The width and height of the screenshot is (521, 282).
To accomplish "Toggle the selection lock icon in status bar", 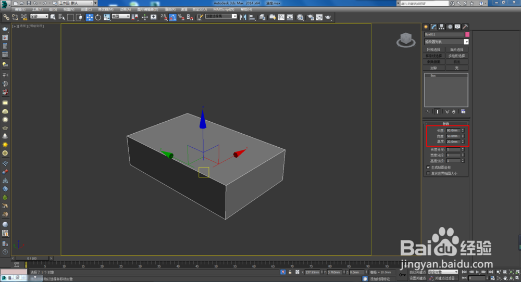I will tap(290, 272).
